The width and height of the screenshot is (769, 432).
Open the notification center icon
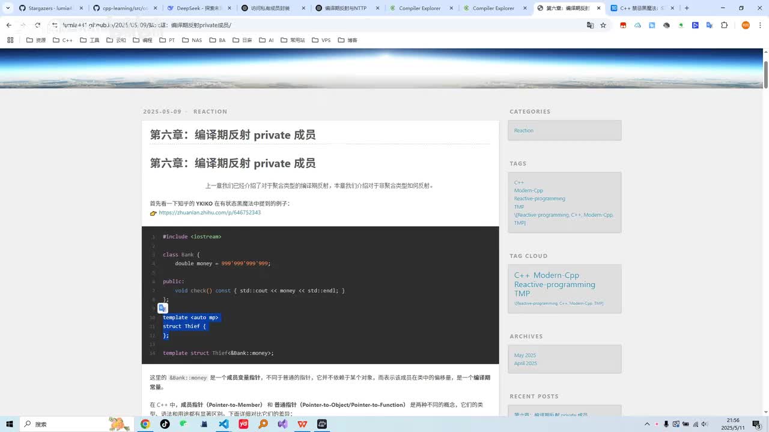click(x=756, y=424)
